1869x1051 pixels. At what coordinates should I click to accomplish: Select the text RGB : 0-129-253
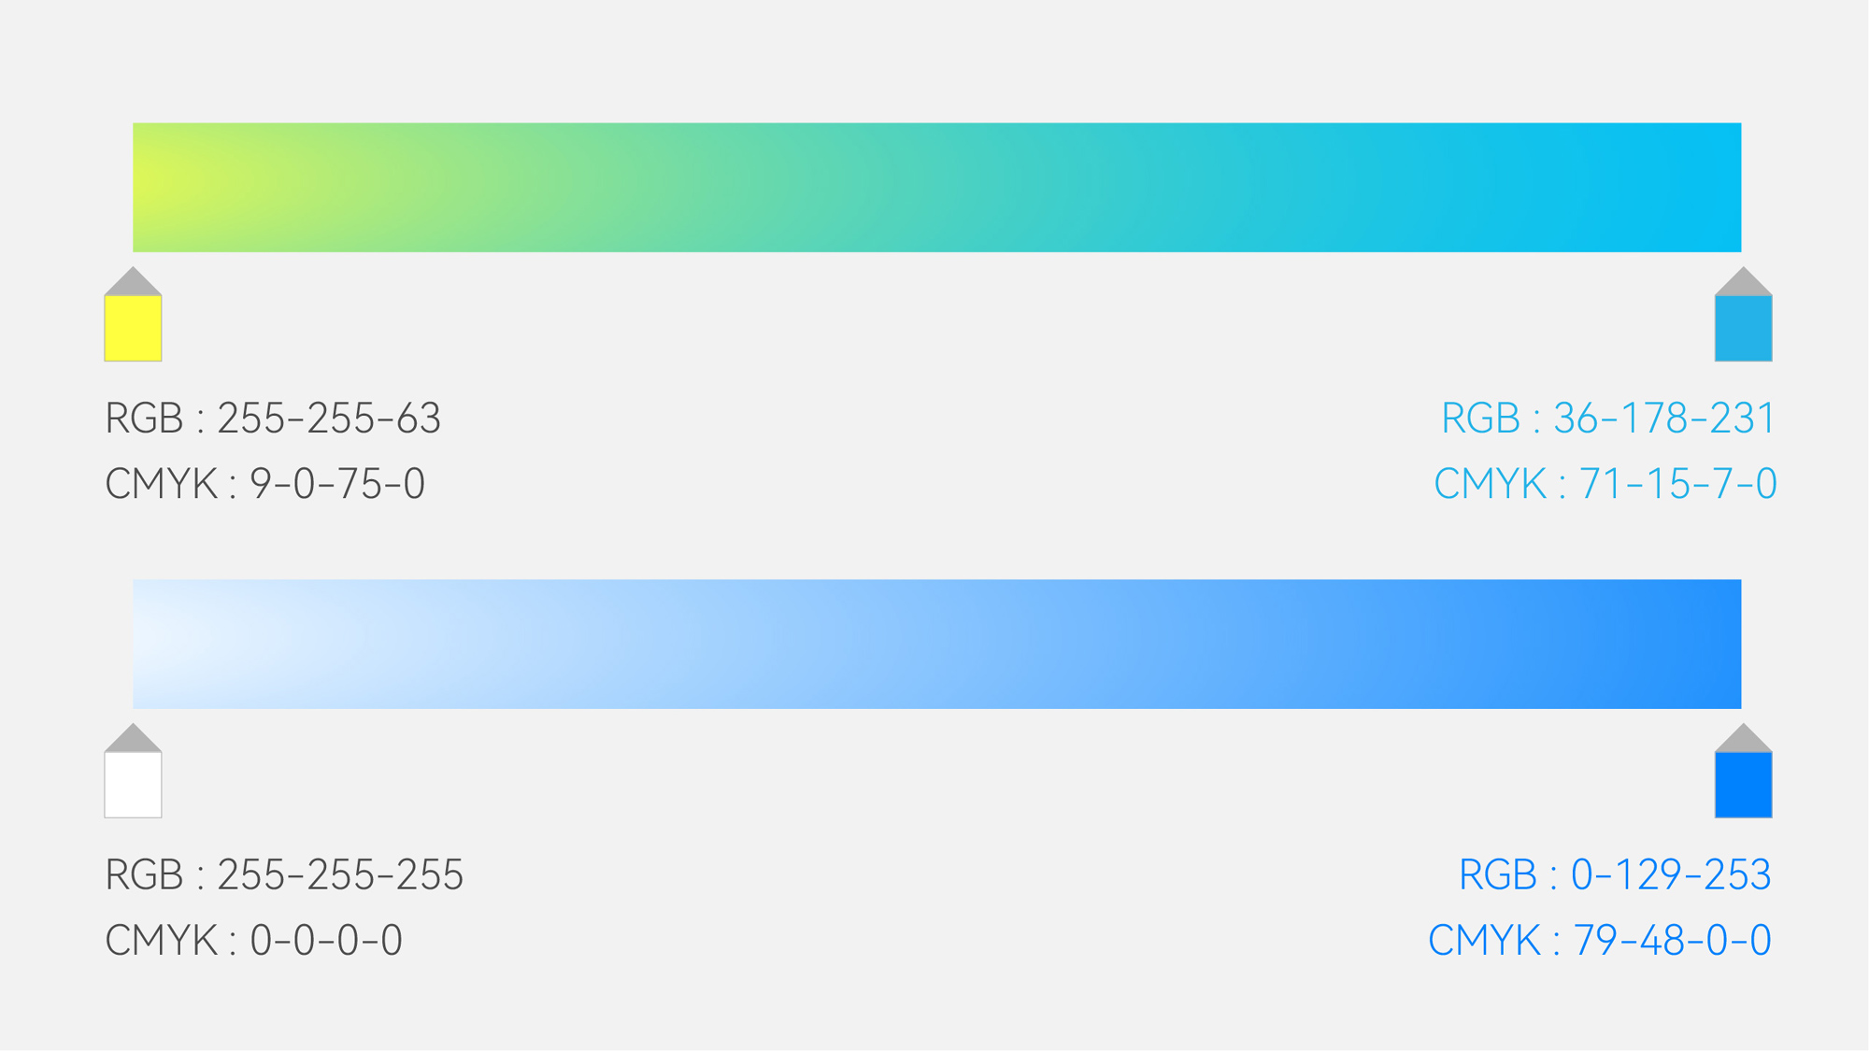pos(1615,875)
